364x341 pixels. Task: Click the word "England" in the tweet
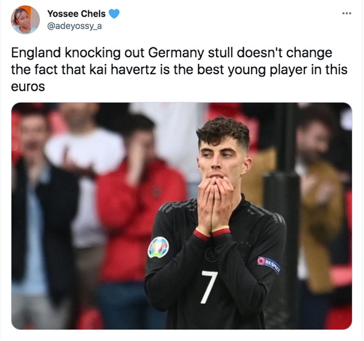tap(36, 53)
